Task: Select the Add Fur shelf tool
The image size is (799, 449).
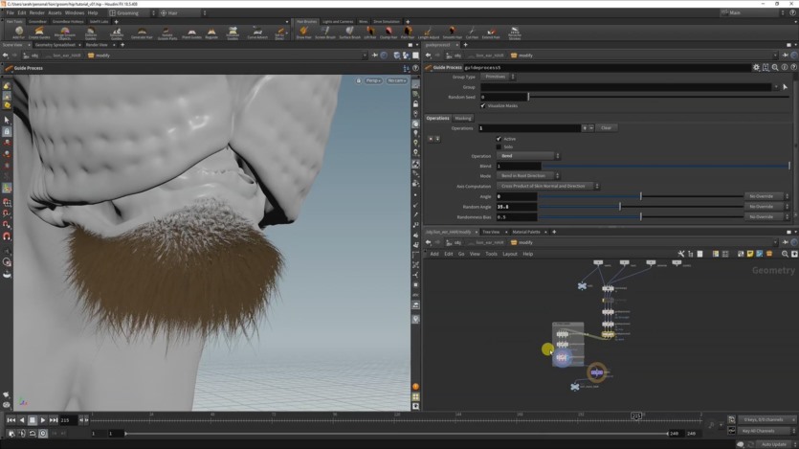Action: pos(19,33)
